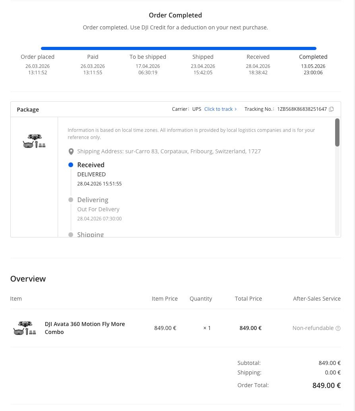This screenshot has height=411, width=355.
Task: Click the 23.04.2026 shipped date
Action: coord(203,66)
